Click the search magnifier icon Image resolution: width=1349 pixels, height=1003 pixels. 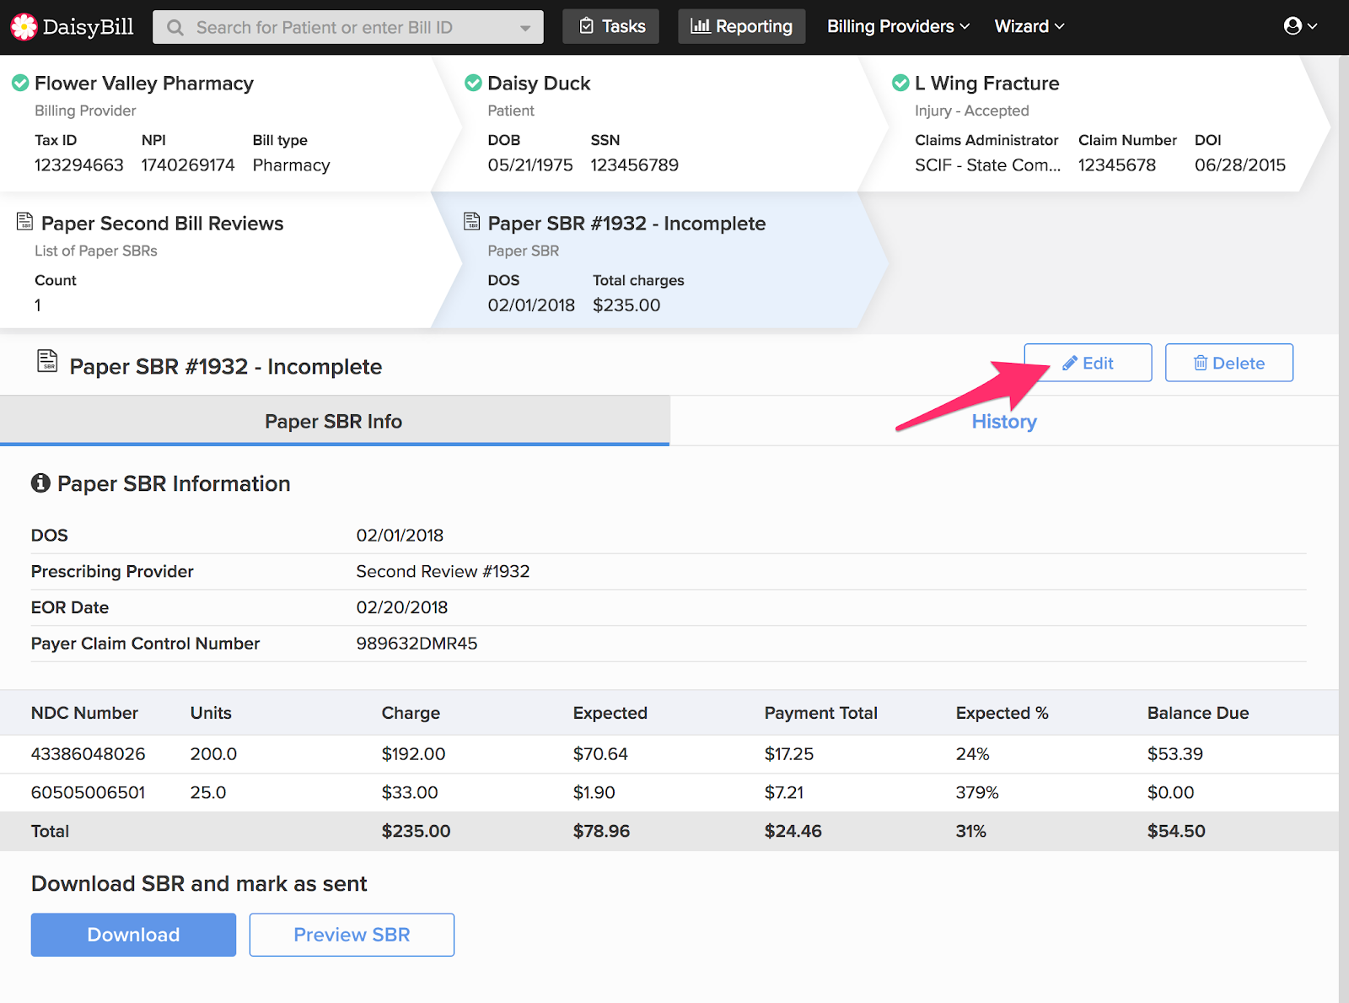(x=175, y=28)
